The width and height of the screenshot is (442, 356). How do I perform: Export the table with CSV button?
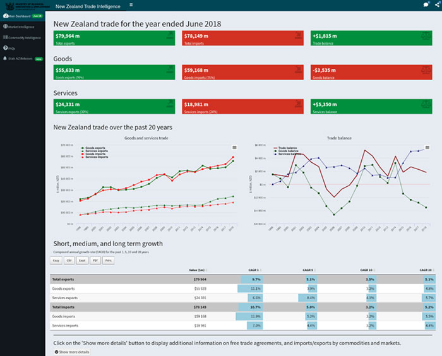click(69, 259)
